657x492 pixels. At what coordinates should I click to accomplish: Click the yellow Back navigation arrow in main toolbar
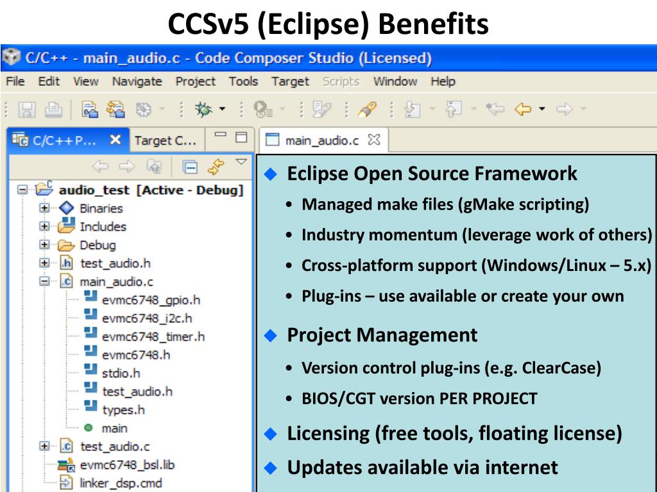[522, 110]
